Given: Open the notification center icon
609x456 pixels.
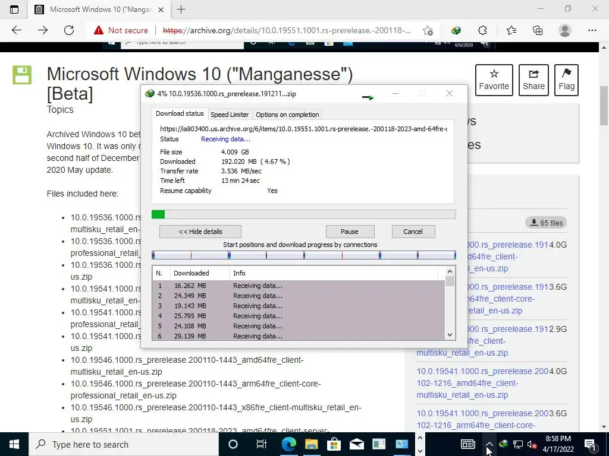Looking at the screenshot, I should click(x=590, y=444).
